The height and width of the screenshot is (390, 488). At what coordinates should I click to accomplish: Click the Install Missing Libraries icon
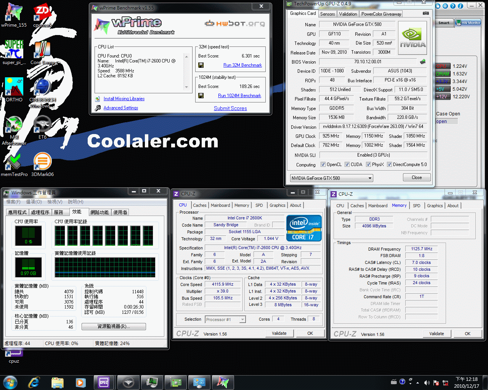coord(98,99)
